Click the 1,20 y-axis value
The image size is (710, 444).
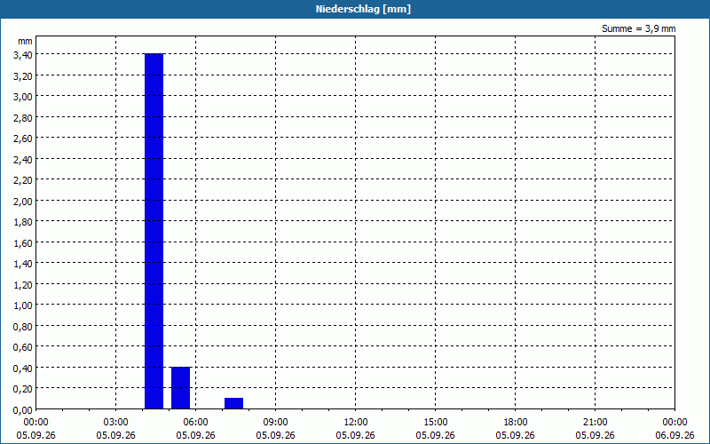coord(23,285)
